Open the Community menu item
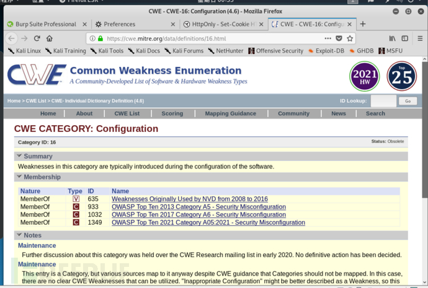Image resolution: width=428 pixels, height=288 pixels. coord(293,113)
